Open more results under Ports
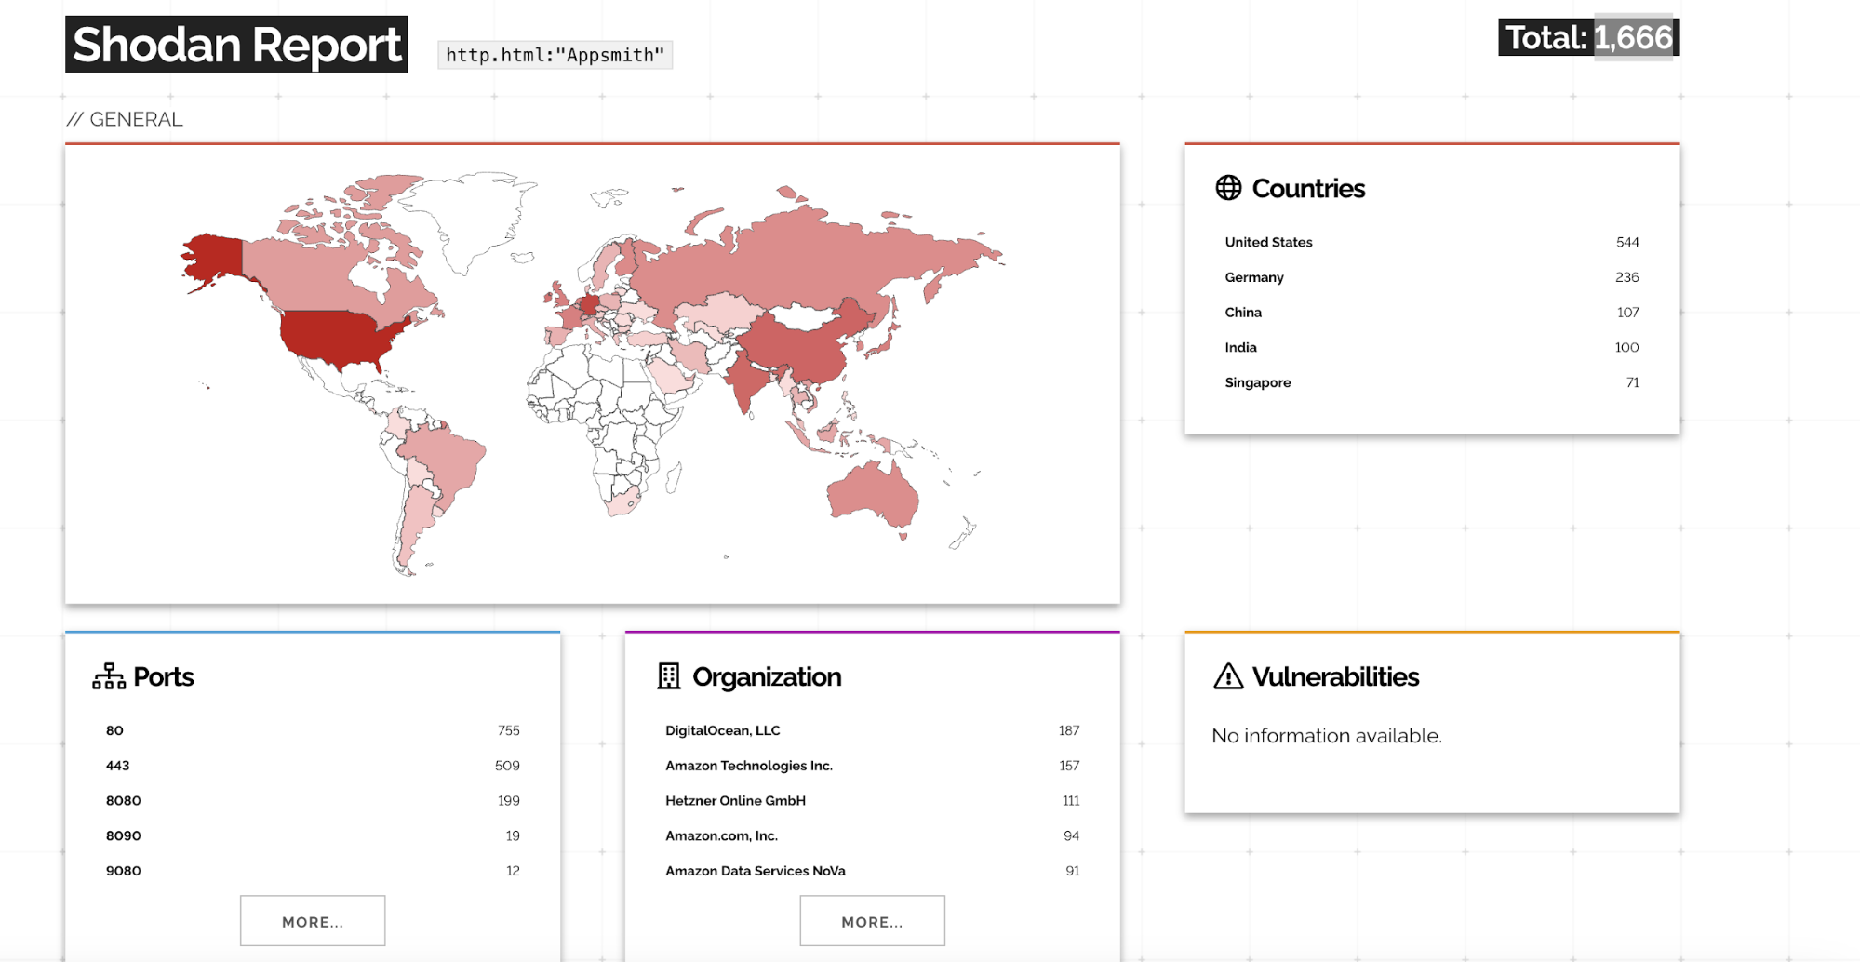This screenshot has width=1860, height=962. (x=313, y=921)
